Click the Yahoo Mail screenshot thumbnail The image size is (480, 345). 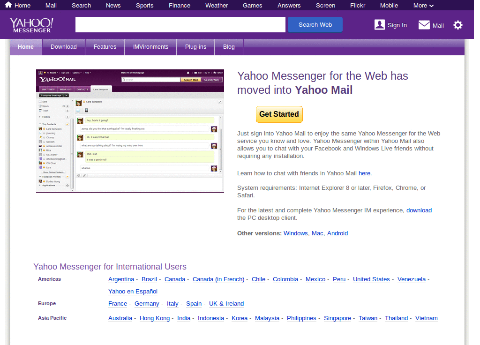130,131
